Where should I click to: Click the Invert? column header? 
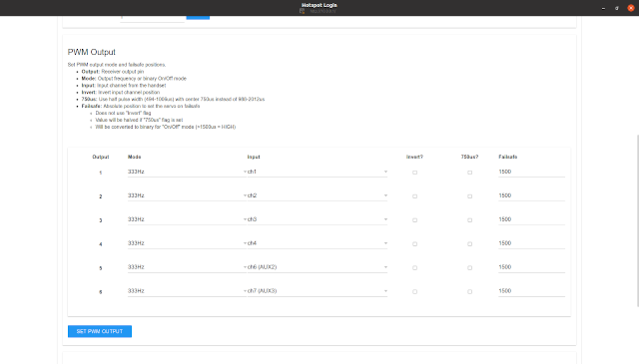[415, 157]
